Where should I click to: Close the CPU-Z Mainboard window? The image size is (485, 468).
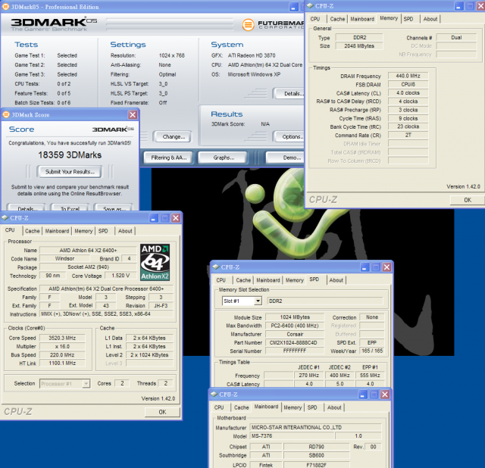click(x=385, y=395)
